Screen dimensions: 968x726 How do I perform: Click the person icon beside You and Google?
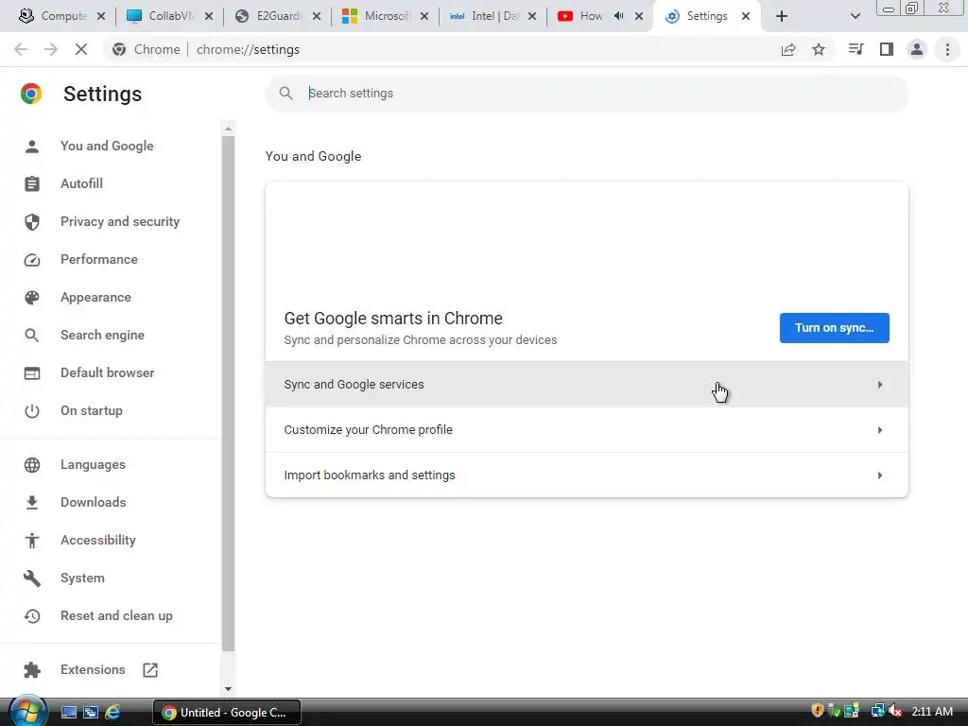click(32, 147)
